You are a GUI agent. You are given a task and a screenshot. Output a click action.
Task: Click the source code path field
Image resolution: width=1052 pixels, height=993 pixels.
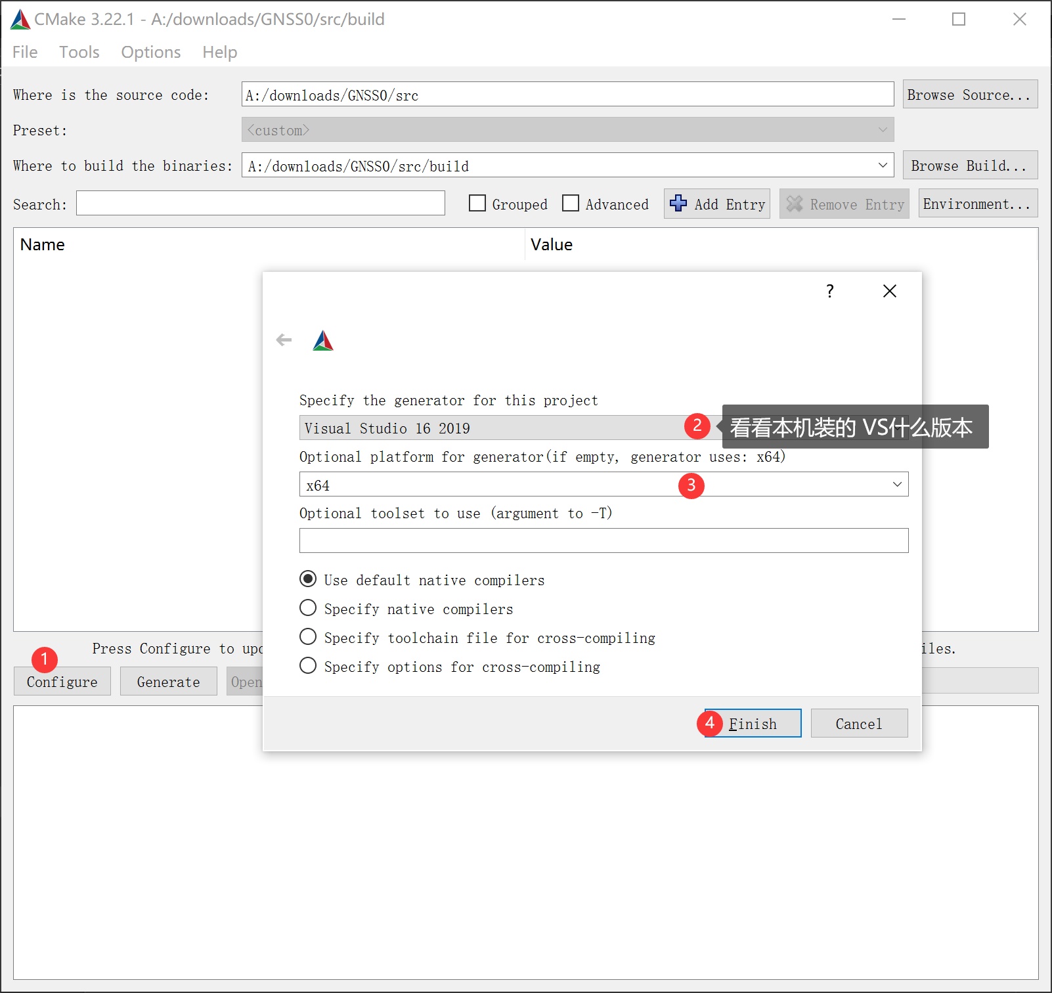[x=568, y=94]
